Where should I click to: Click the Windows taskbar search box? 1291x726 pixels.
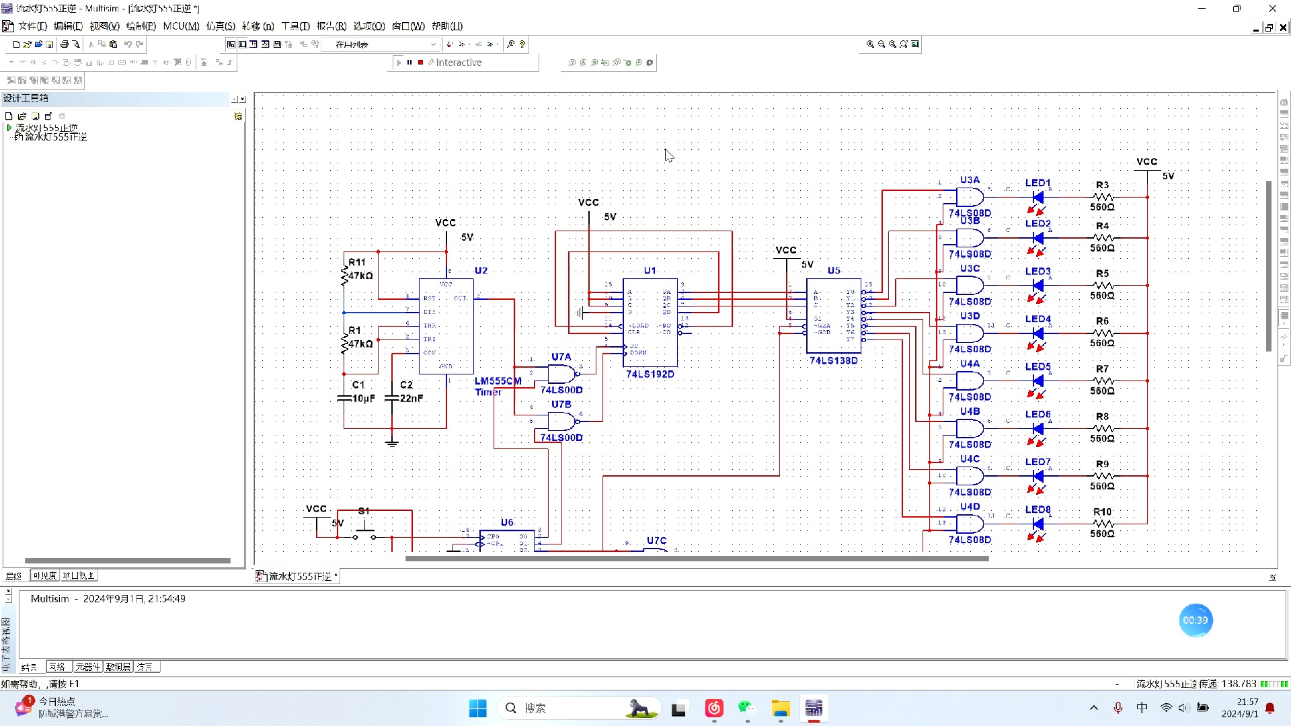580,708
